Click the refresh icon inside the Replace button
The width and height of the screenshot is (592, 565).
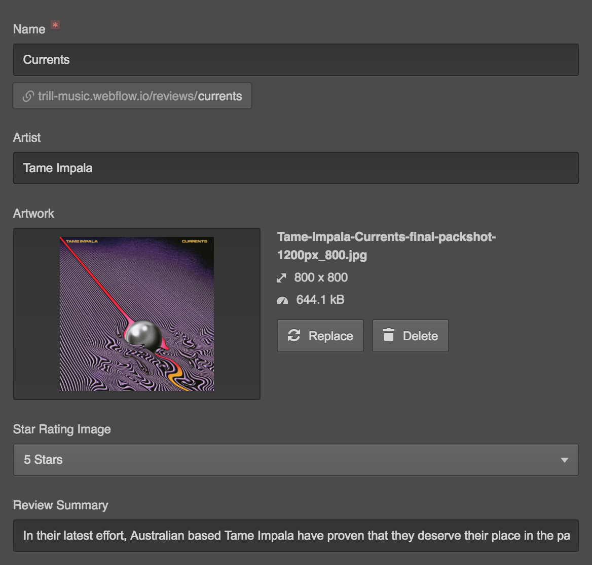294,336
